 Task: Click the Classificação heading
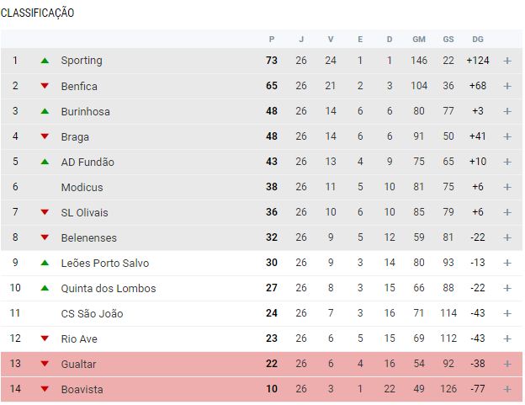[x=37, y=13]
